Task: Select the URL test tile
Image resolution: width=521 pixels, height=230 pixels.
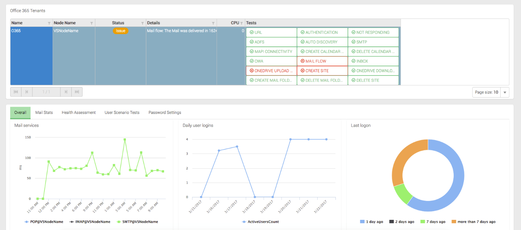Action: pyautogui.click(x=271, y=32)
